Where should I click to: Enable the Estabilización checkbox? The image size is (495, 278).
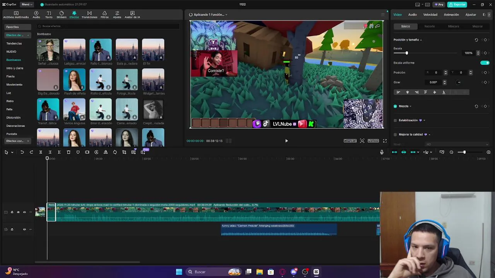pos(395,120)
